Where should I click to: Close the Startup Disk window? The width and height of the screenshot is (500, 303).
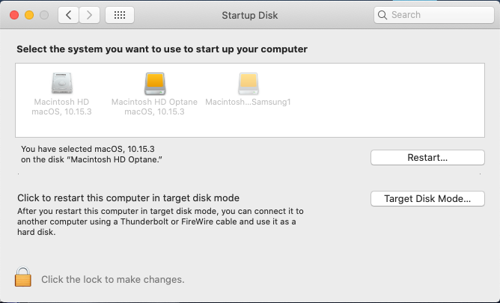point(14,15)
